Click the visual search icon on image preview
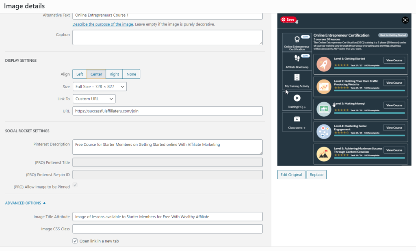The image size is (416, 251). pos(405,20)
